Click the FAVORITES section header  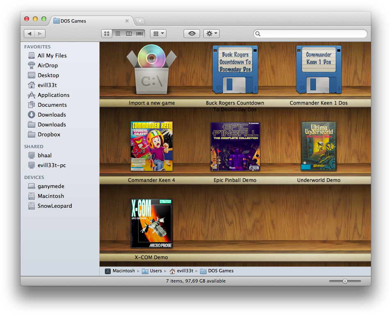(37, 47)
